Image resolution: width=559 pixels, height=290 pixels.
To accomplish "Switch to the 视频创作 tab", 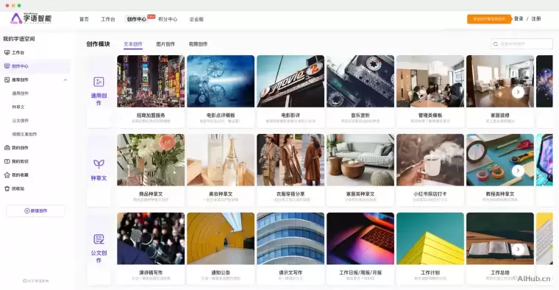I will coord(198,44).
